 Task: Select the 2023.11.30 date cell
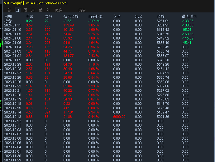point(12,156)
